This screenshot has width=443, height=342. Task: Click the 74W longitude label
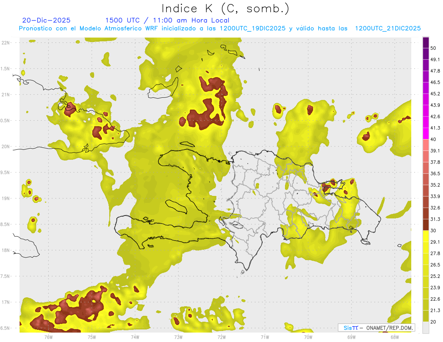point(135,337)
